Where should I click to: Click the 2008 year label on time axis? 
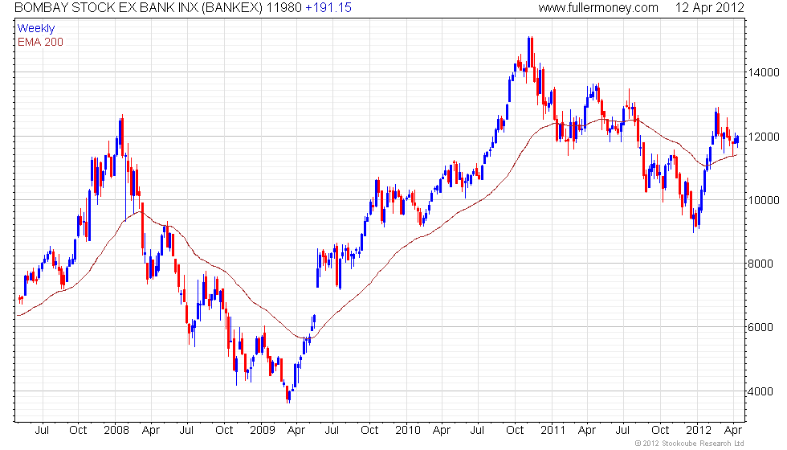(116, 431)
